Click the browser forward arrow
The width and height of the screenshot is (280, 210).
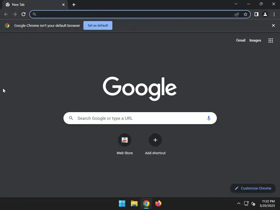[x=15, y=14]
